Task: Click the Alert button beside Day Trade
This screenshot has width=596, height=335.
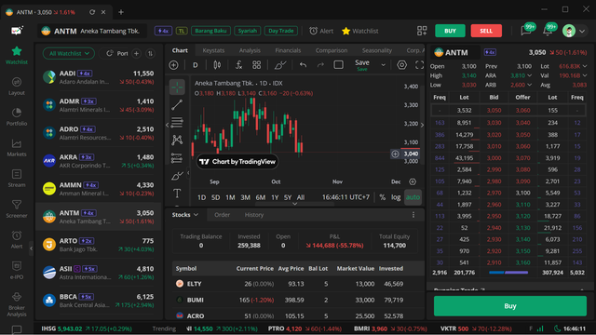Action: click(321, 31)
